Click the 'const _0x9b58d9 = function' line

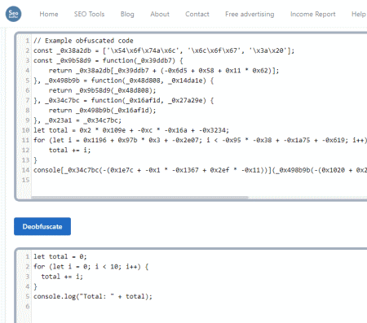pos(108,60)
